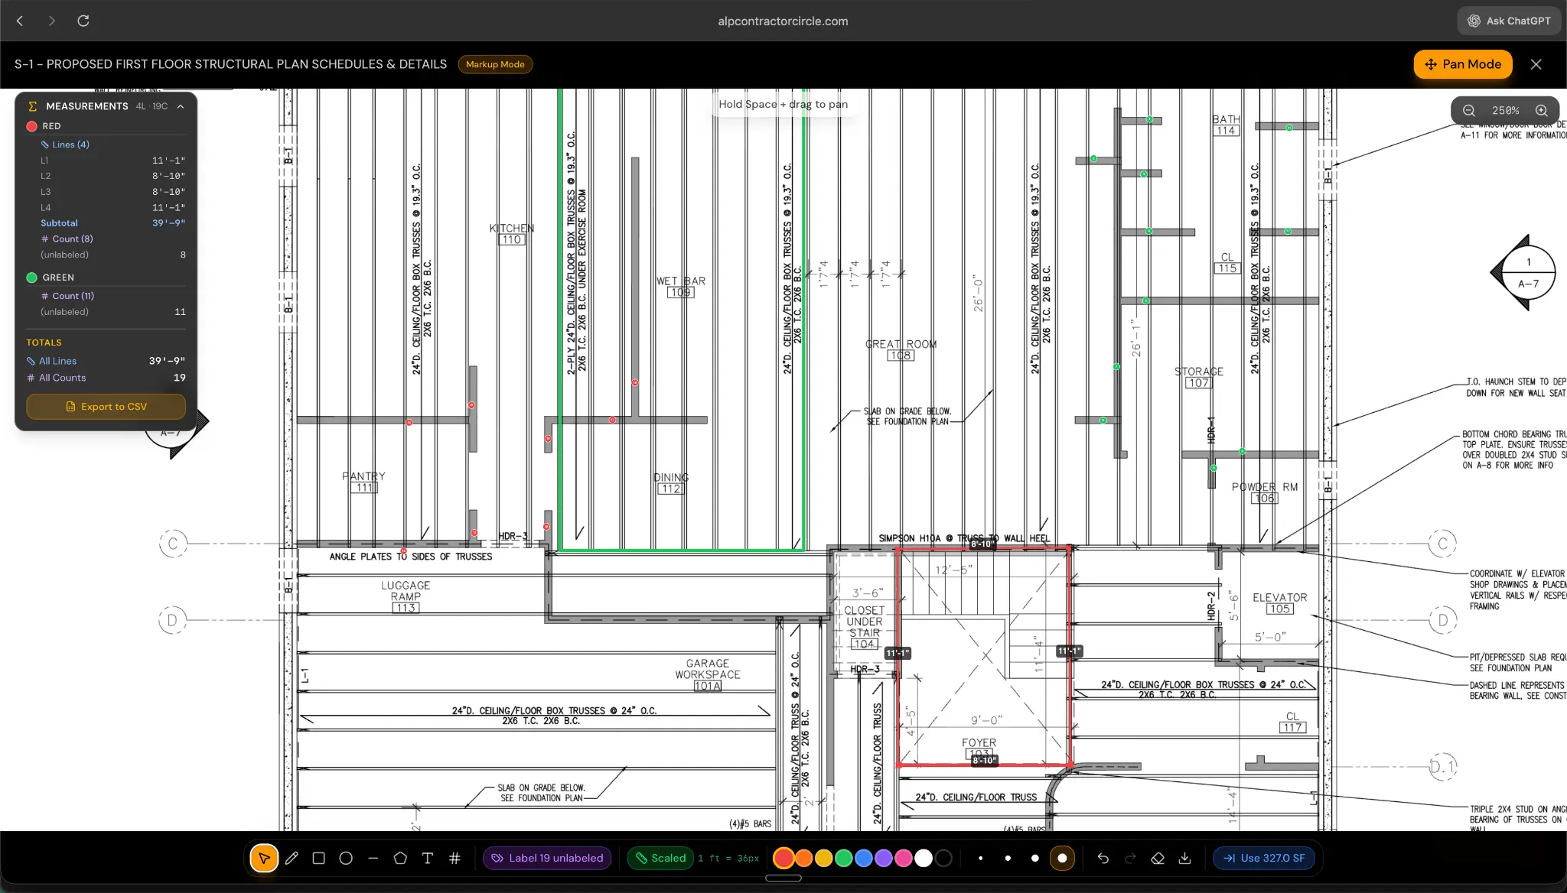The image size is (1567, 893).
Task: Click Label 19 unlabeled button
Action: click(x=548, y=858)
